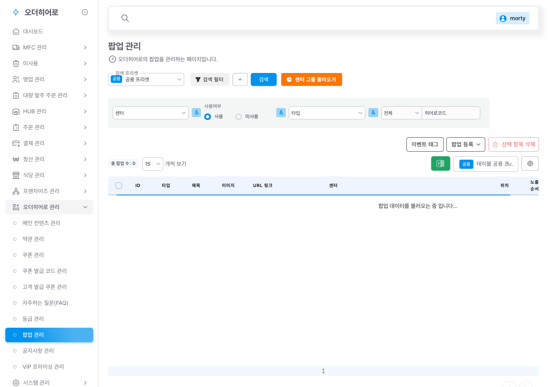Screen dimensions: 548x387
Task: Select the 미사용 radio button
Action: 239,117
